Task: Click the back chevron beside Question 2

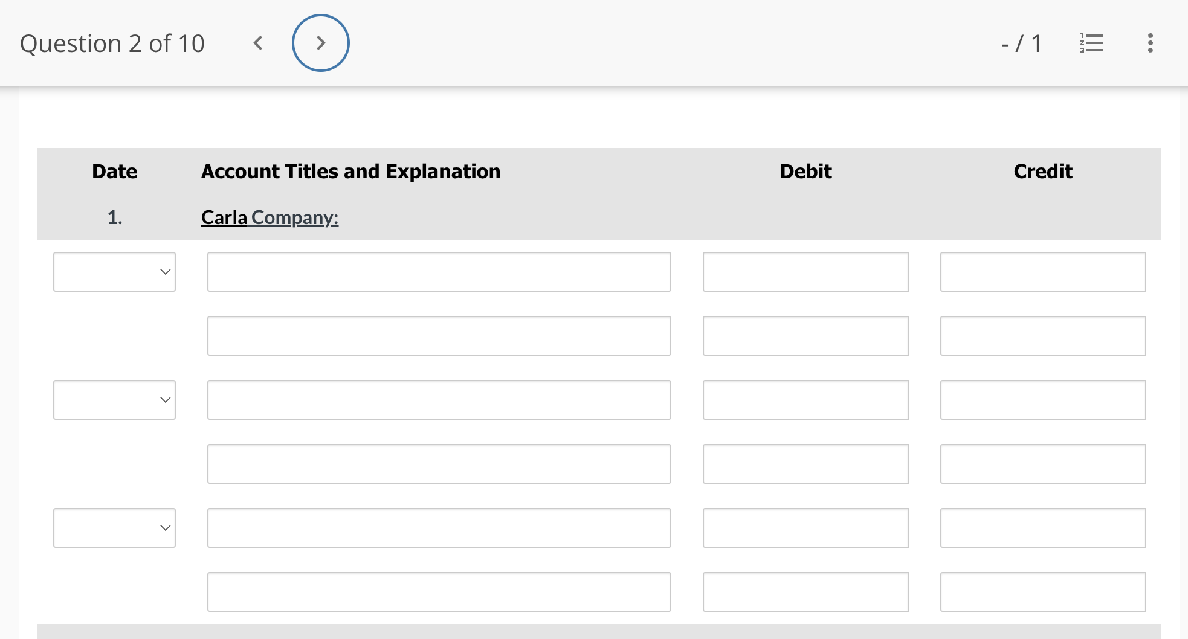Action: point(259,42)
